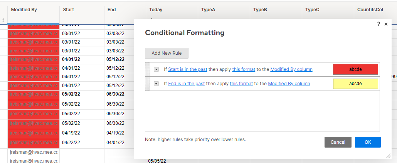Change 'Modified By column' target in Start rule
This screenshot has width=397, height=163.
[291, 69]
